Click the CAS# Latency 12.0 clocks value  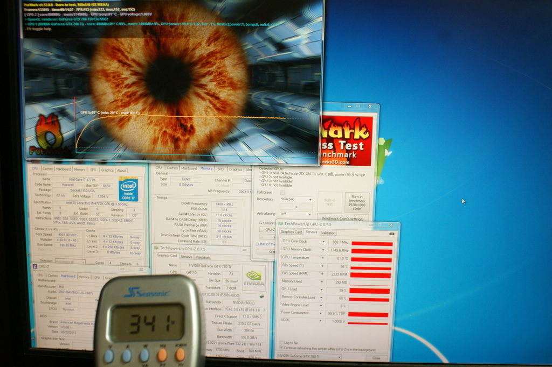[224, 215]
